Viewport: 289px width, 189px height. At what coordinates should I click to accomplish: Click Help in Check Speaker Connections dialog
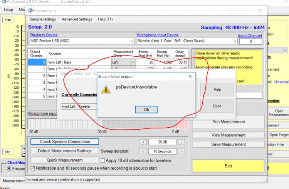click(x=217, y=89)
